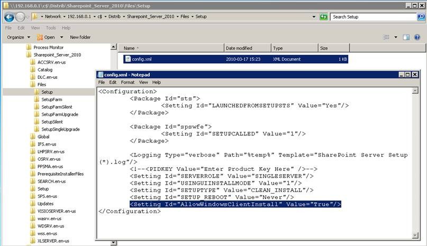Open the Notepad Edit menu
This screenshot has width=427, height=246.
tap(113, 83)
